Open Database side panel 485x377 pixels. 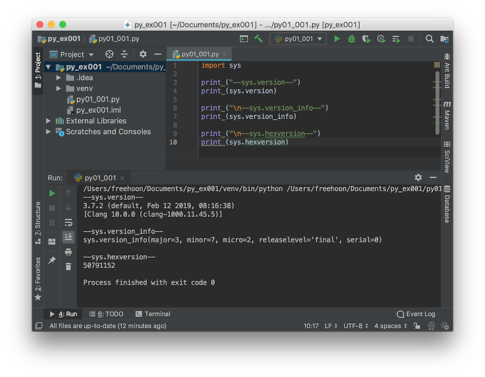point(447,204)
